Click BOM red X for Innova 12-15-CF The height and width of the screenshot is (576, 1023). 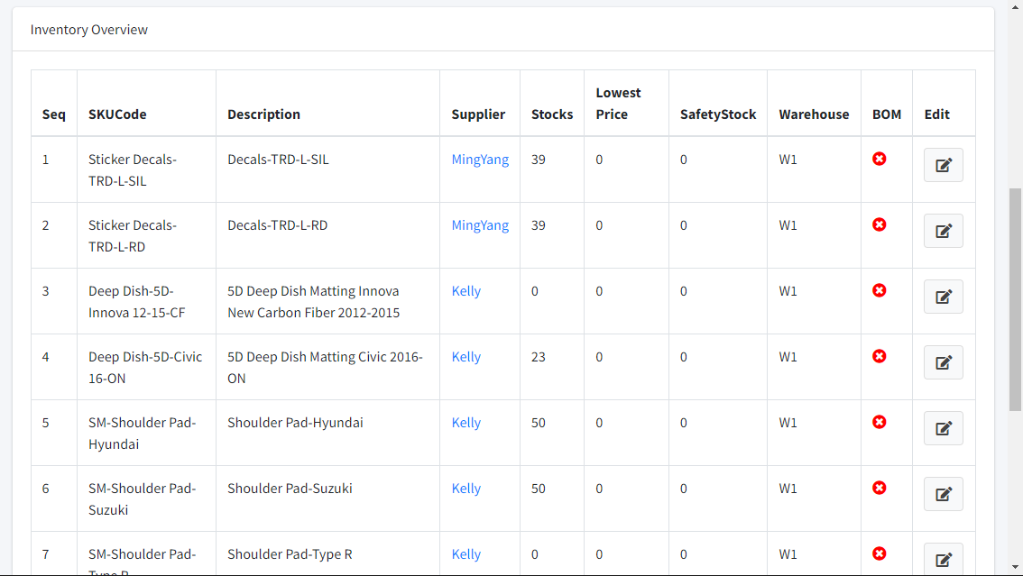click(x=880, y=290)
